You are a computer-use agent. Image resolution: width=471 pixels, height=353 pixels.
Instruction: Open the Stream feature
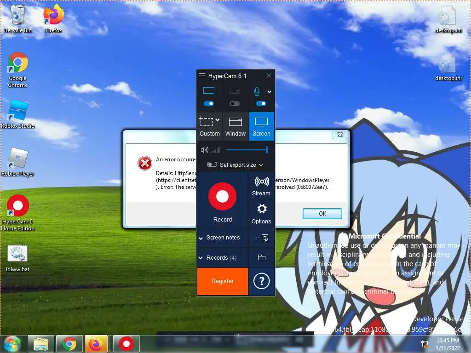pos(261,186)
